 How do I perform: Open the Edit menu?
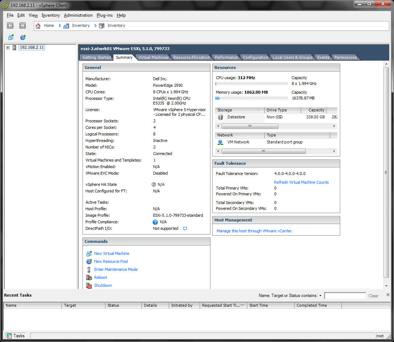21,15
